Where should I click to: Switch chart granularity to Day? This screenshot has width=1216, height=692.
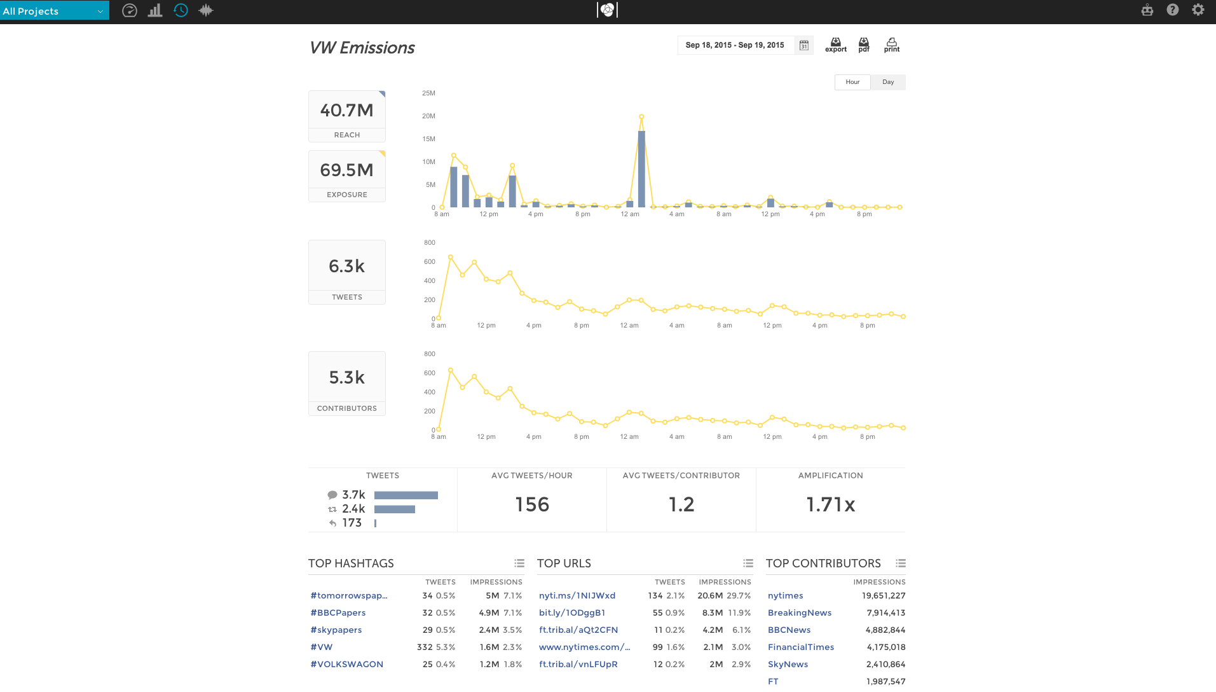pyautogui.click(x=888, y=82)
